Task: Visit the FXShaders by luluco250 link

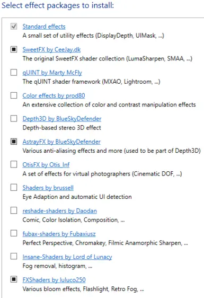Action: coord(54,280)
